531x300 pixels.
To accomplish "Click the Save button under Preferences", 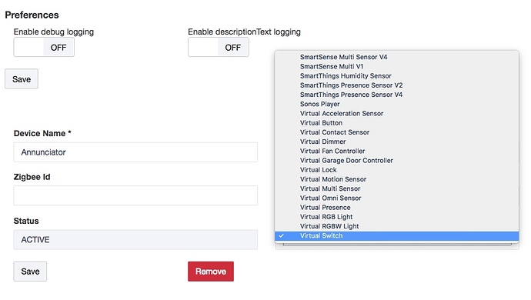I will 22,79.
